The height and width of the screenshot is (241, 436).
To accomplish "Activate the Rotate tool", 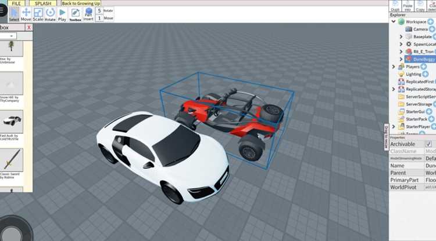I will [50, 14].
